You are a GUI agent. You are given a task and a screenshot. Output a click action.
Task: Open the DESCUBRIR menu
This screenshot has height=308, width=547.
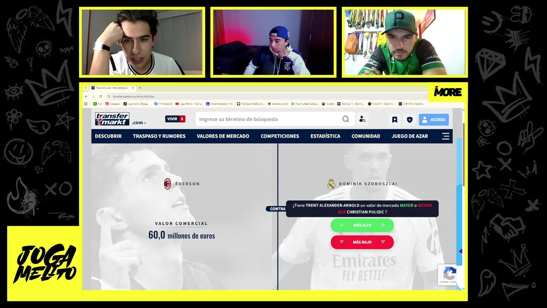point(108,136)
